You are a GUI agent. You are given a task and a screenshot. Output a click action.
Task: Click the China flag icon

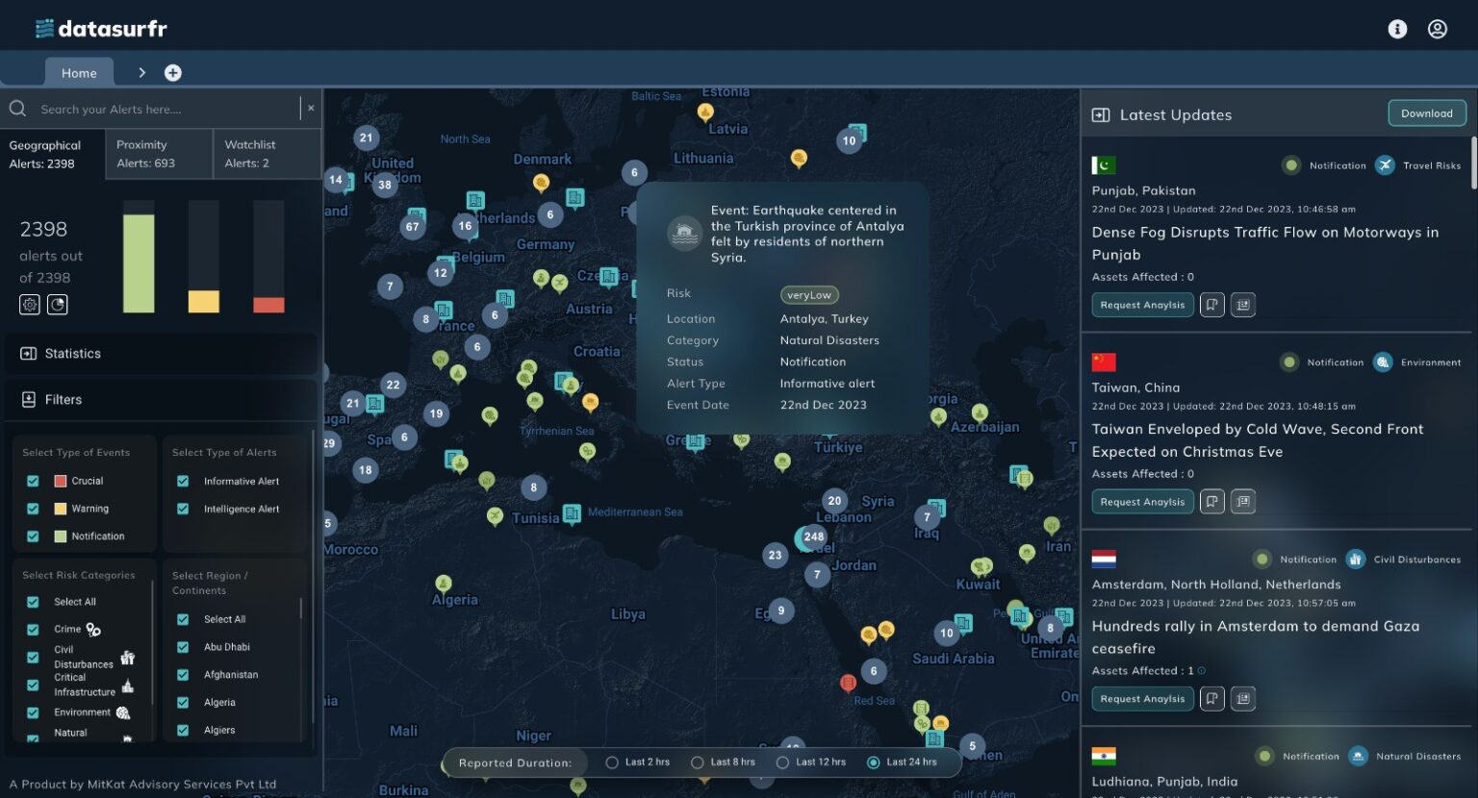click(x=1104, y=362)
